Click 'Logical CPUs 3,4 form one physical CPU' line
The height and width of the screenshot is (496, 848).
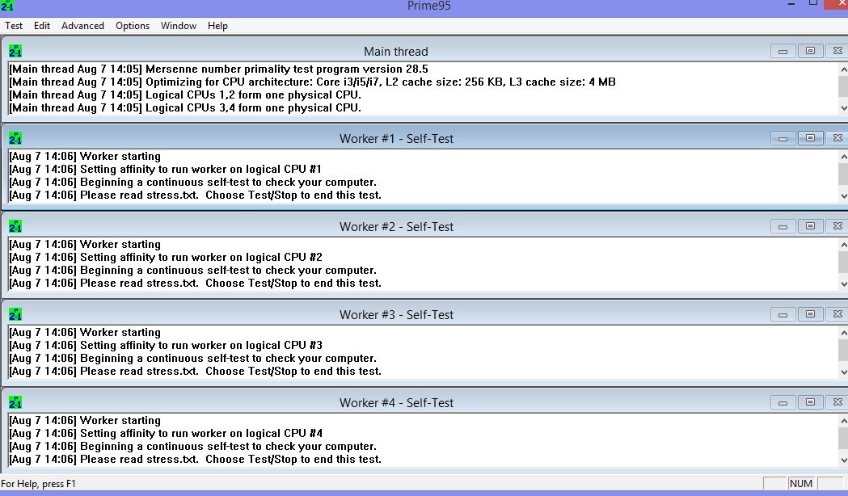(185, 108)
